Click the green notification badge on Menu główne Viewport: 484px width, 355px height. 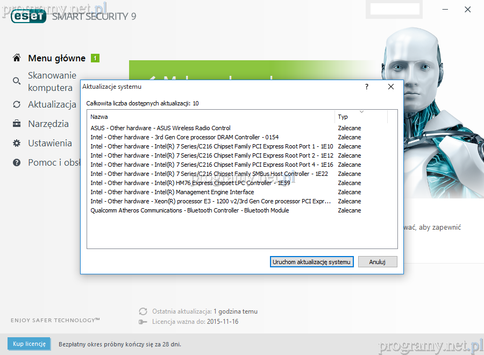[x=95, y=58]
